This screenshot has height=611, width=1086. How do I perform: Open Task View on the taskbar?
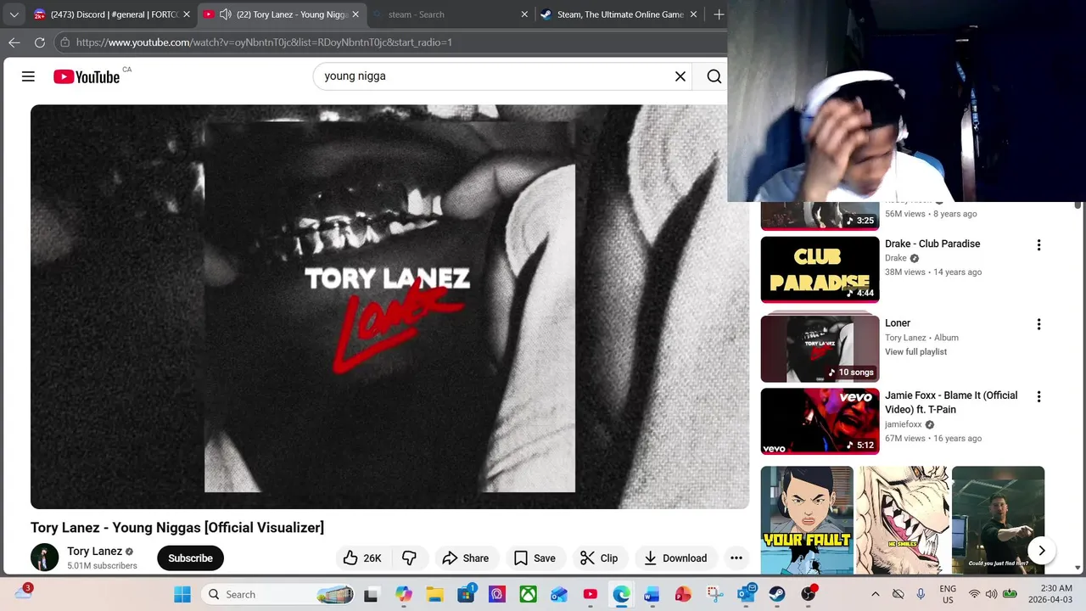[371, 594]
